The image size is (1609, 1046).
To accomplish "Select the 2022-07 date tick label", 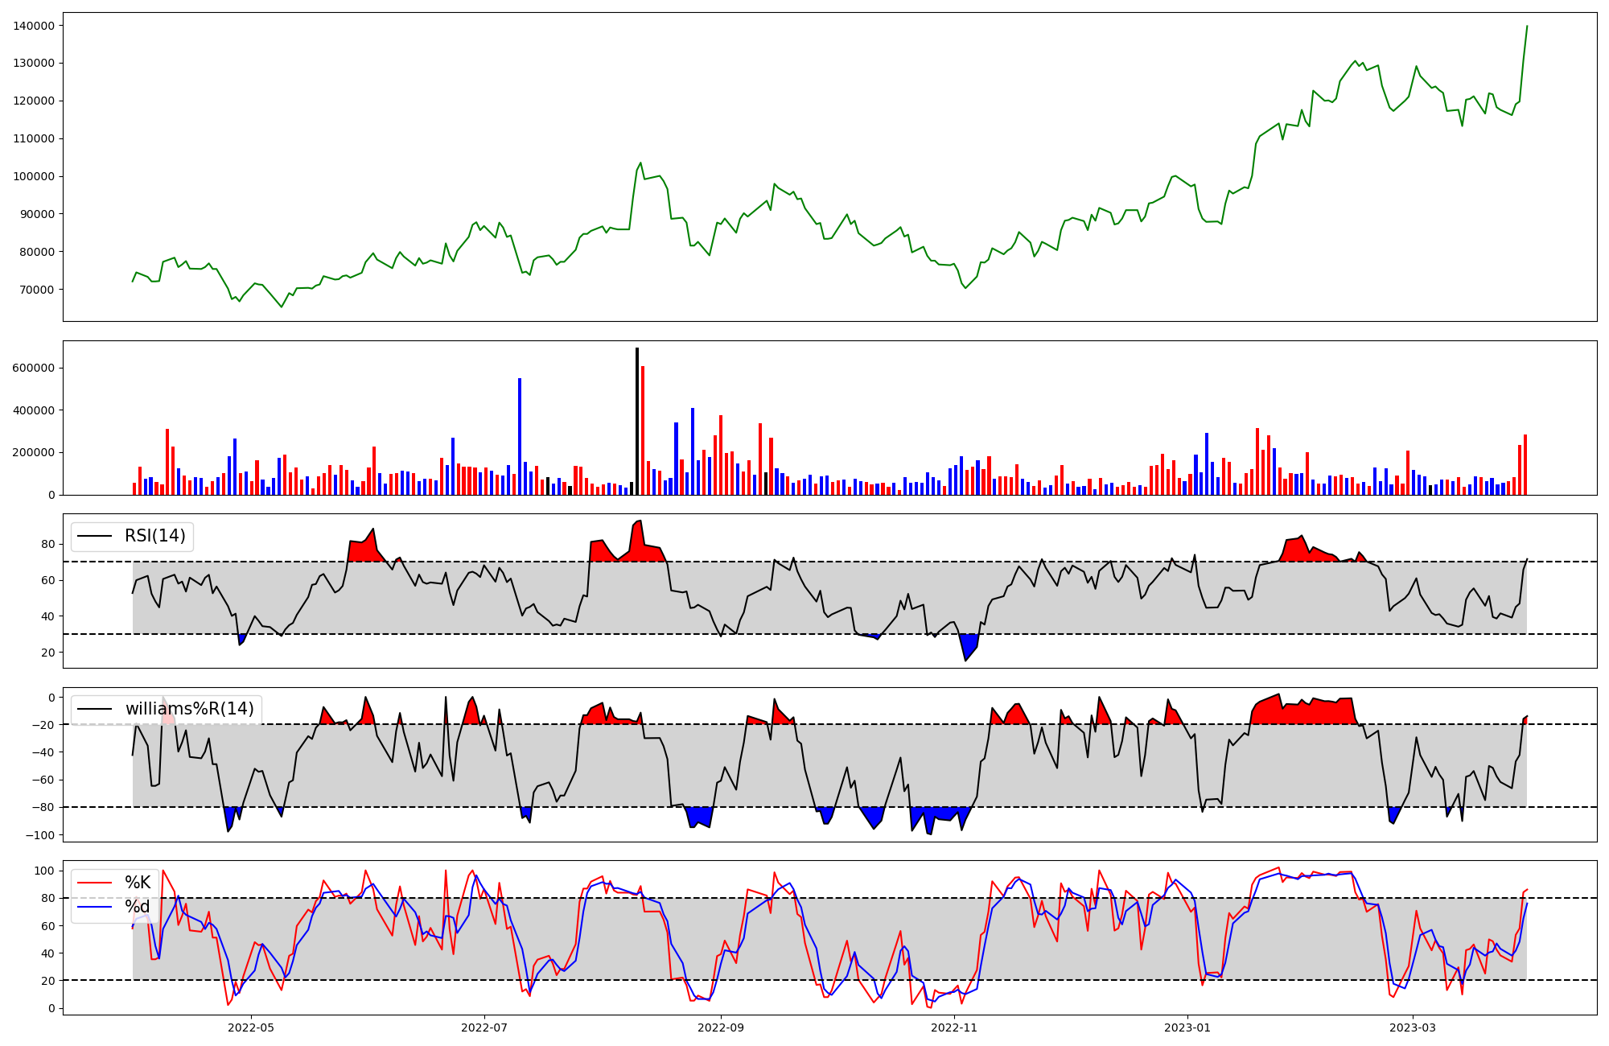I will coord(484,1027).
